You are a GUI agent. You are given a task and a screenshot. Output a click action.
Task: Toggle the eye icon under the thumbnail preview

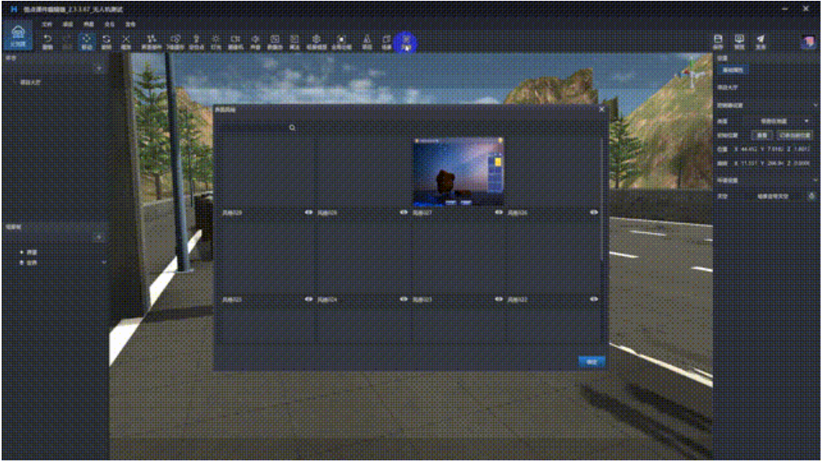tap(499, 213)
